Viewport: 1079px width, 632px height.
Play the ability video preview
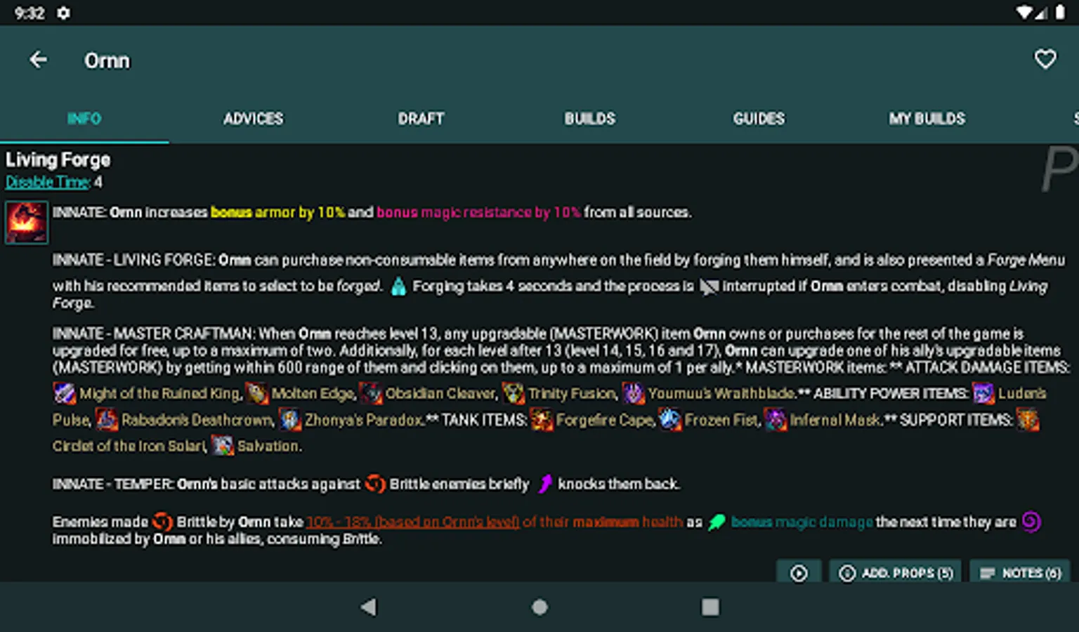point(799,573)
